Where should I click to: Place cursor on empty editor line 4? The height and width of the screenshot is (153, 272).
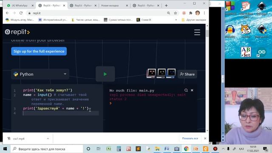click(x=61, y=113)
